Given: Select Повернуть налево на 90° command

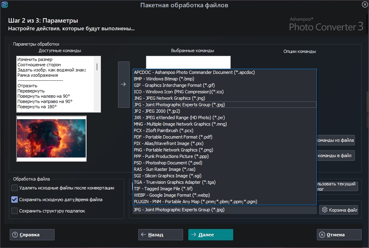Looking at the screenshot, I should click(44, 96).
